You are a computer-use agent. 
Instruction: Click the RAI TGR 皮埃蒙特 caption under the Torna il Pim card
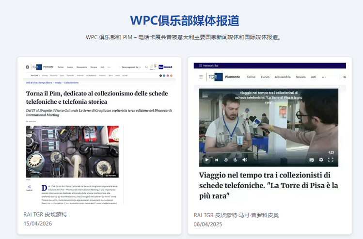(45, 214)
